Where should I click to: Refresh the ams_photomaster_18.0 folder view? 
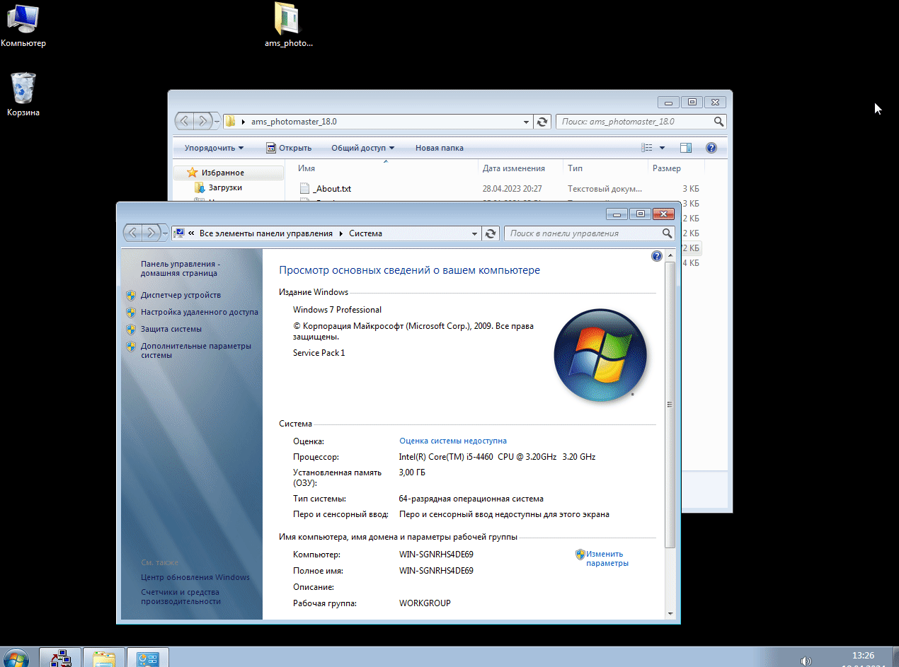point(542,122)
